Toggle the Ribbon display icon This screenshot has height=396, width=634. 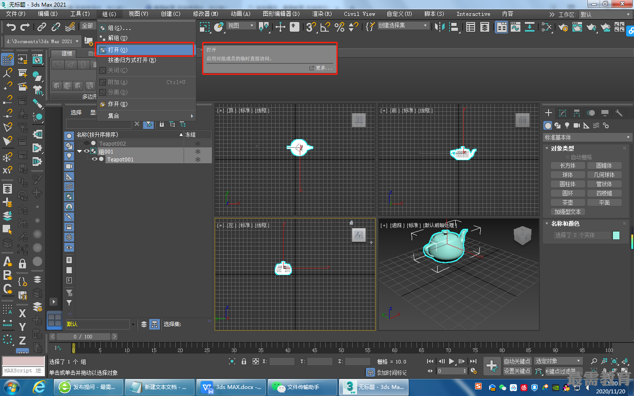point(501,27)
